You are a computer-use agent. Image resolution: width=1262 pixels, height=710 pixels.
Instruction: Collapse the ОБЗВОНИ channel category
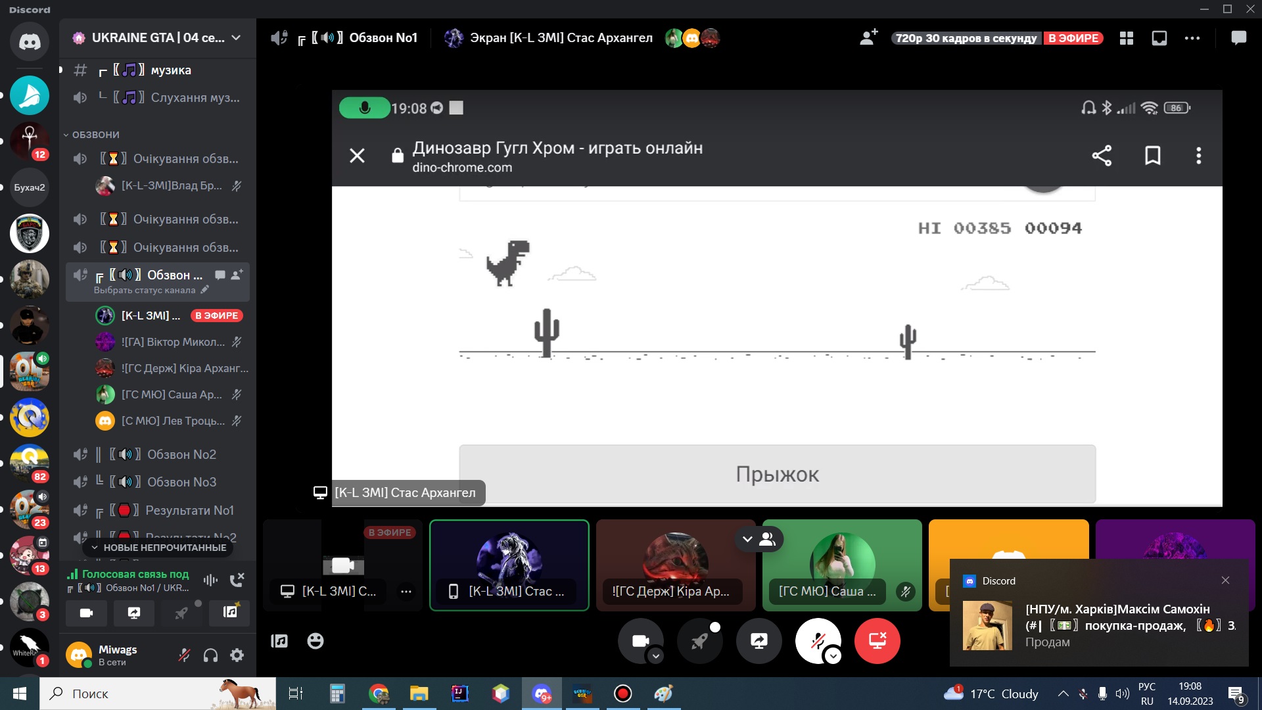(92, 135)
